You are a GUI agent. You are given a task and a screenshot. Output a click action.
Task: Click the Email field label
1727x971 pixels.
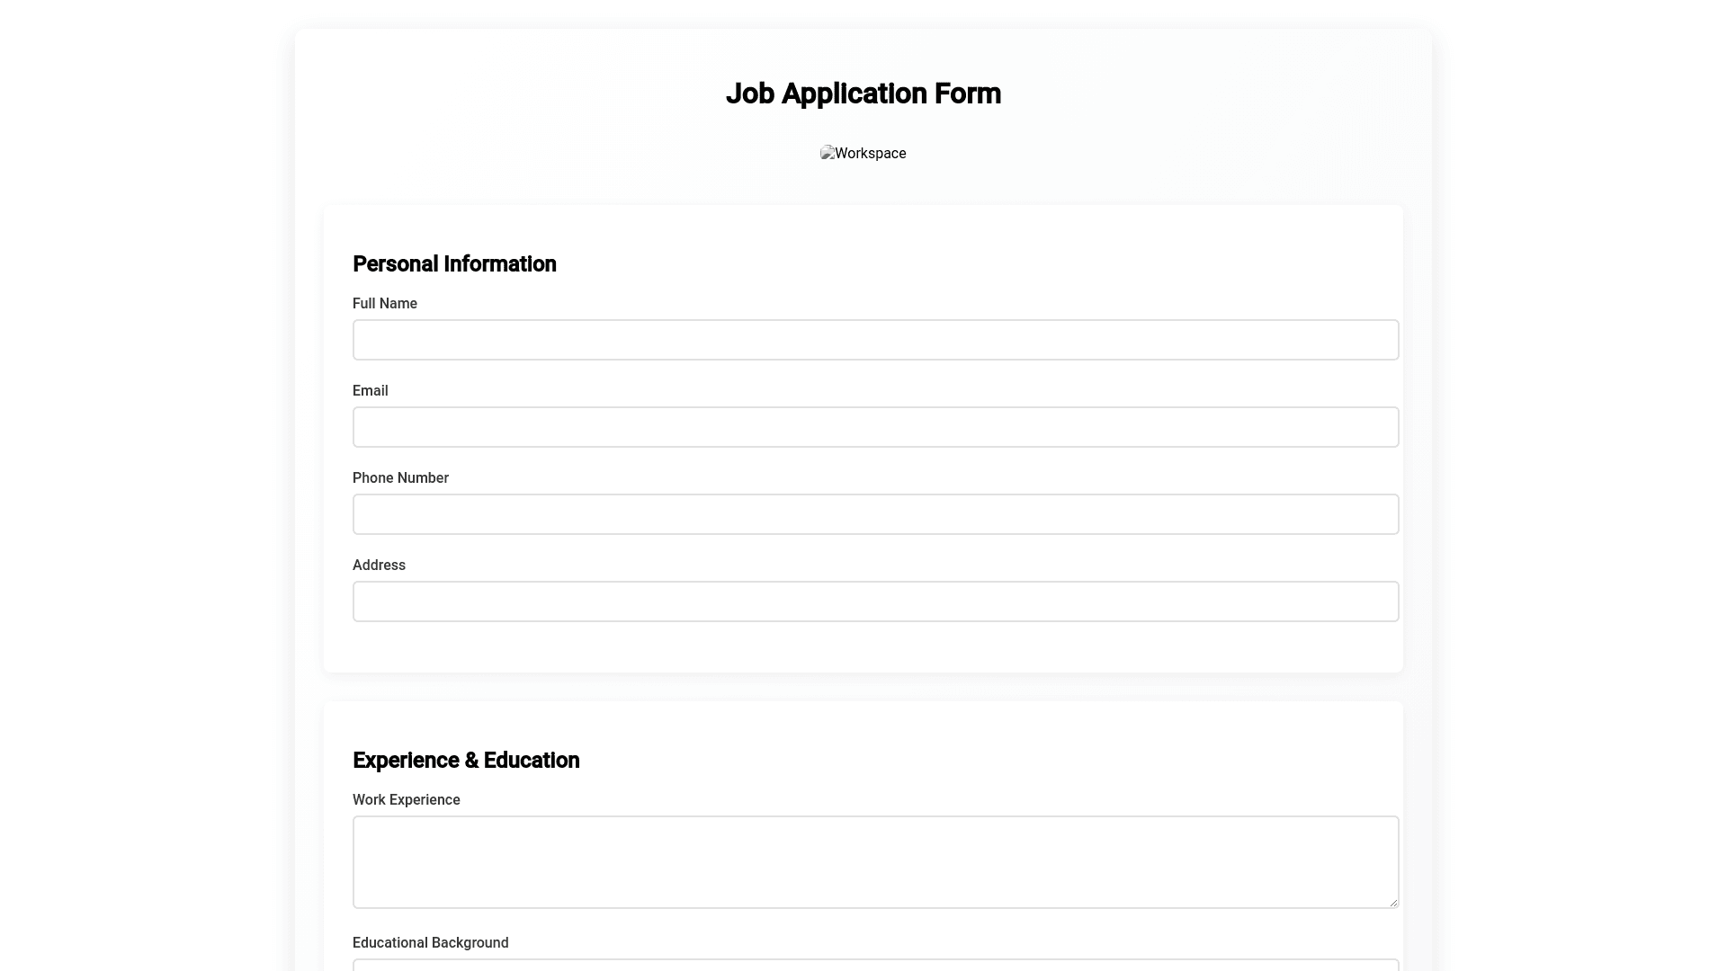pos(370,391)
